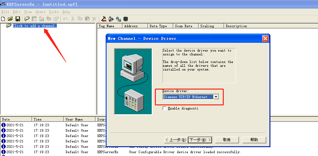Click the Undo arrow toolbar icon
The width and height of the screenshot is (318, 156).
point(65,19)
